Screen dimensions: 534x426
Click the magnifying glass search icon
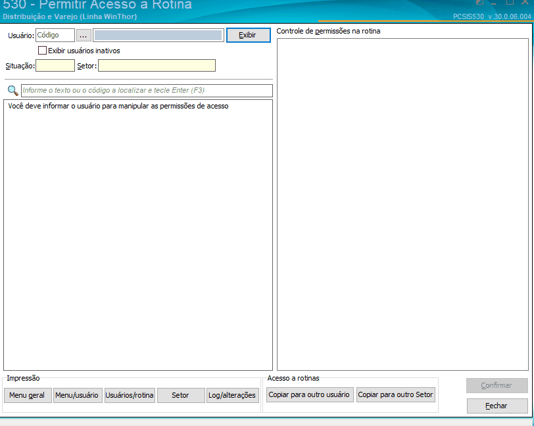(12, 91)
